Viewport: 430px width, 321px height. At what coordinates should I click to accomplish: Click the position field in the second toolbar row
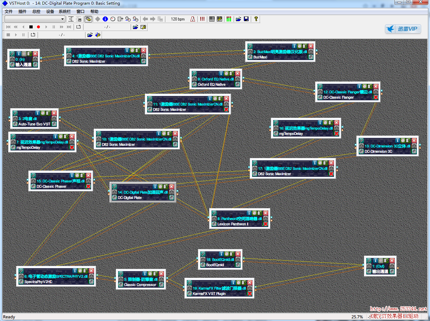click(107, 27)
